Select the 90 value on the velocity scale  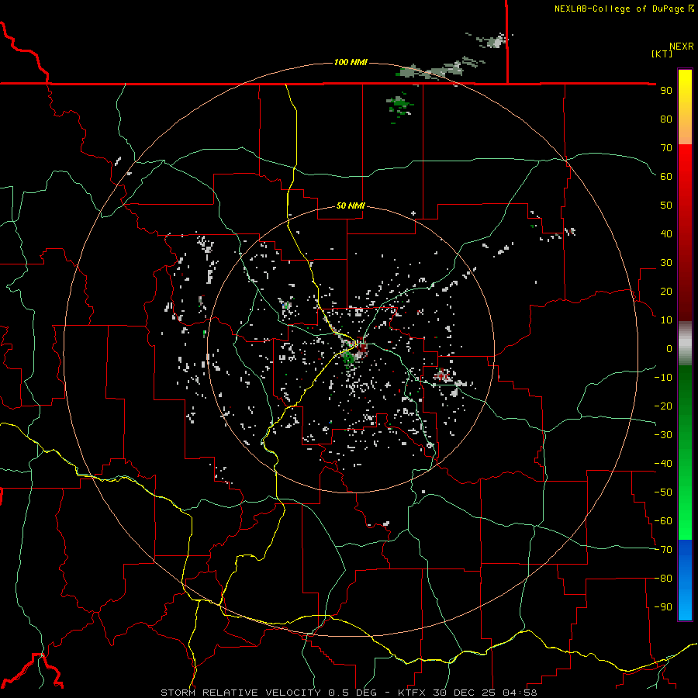(x=666, y=91)
